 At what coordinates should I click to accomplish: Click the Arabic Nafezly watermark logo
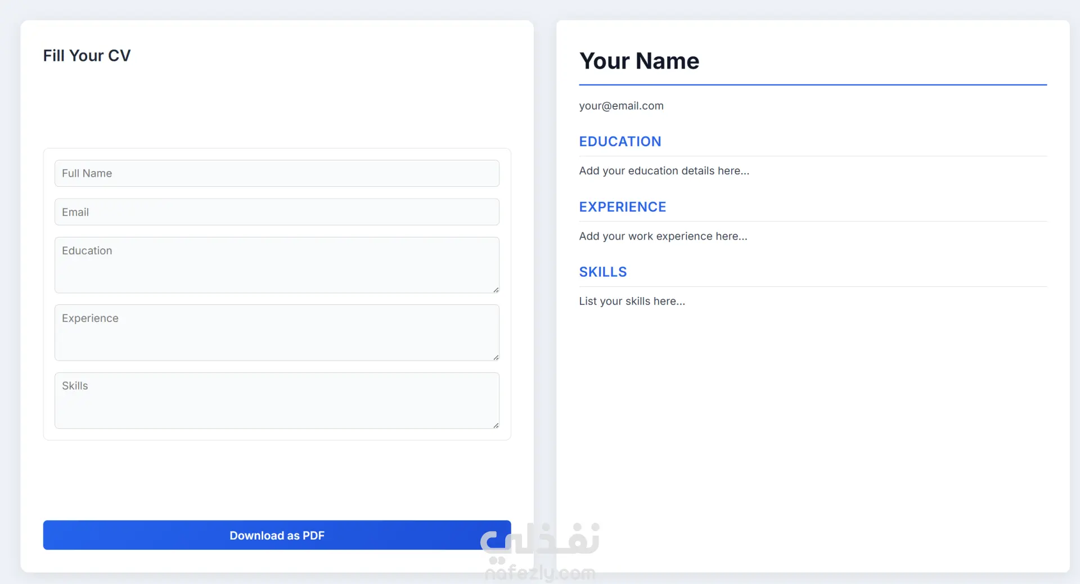pos(540,541)
